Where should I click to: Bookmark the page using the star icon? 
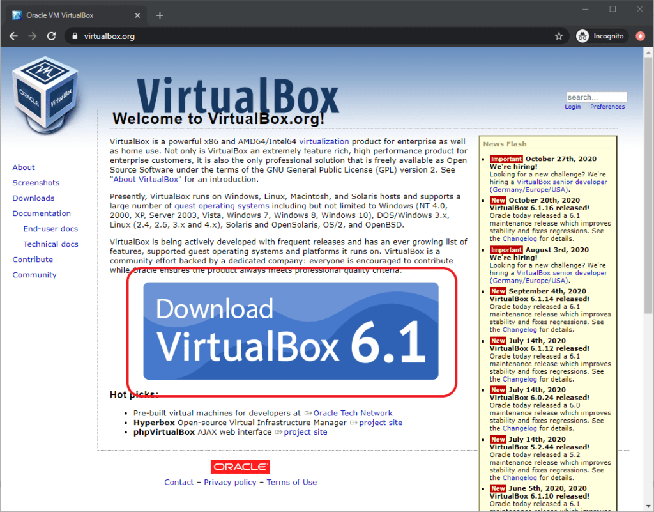pos(559,36)
